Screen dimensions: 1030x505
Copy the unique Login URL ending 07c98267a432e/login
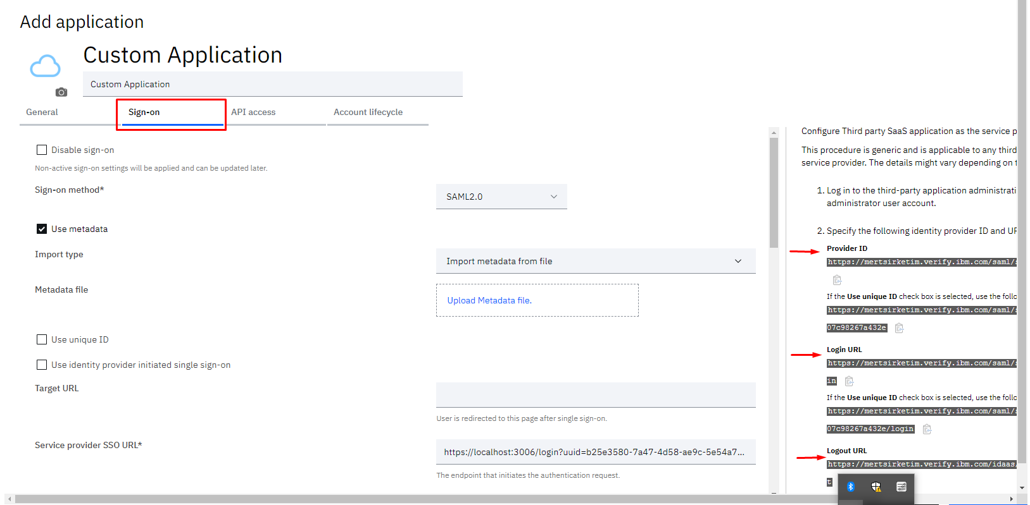tap(927, 429)
